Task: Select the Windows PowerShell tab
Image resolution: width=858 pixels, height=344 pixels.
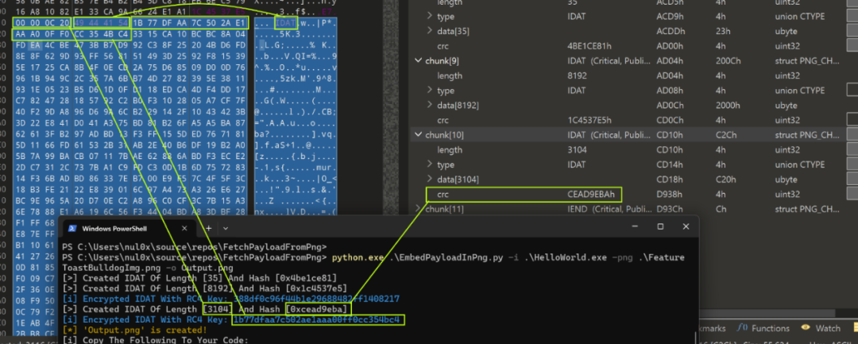Action: coord(129,228)
